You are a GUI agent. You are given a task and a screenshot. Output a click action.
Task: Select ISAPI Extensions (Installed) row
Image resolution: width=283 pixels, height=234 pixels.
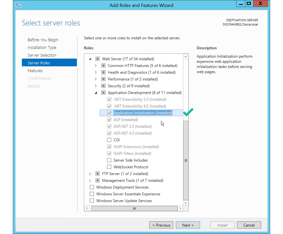point(136,147)
